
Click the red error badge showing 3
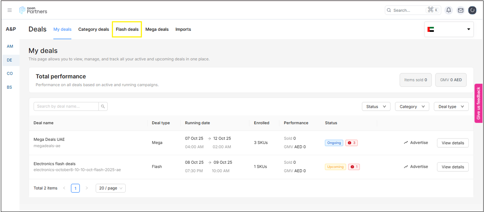click(x=352, y=143)
